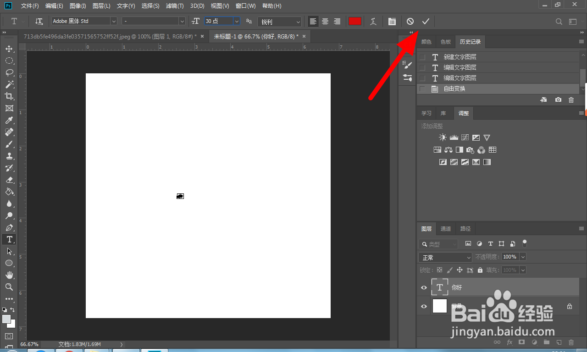Switch to the 通道 tab
The image size is (587, 352).
[446, 229]
